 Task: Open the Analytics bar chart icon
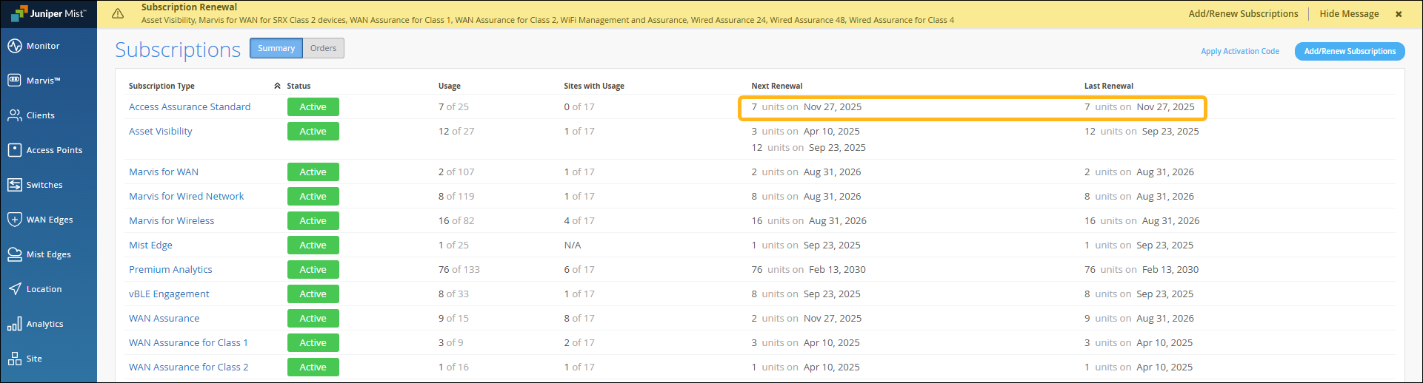coord(15,324)
